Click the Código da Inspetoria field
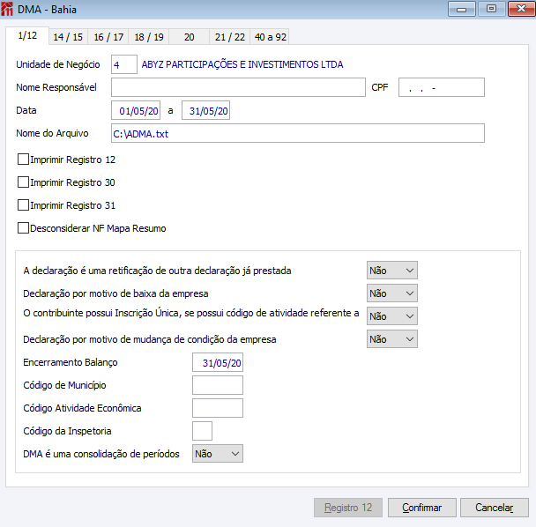Viewport: 536px width, 527px height. tap(203, 431)
